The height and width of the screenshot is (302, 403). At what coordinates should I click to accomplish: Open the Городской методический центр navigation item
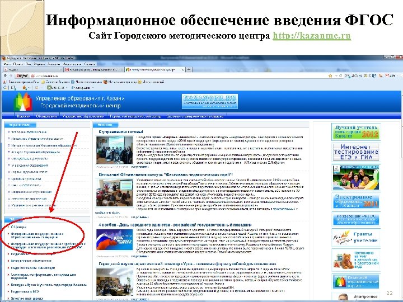[x=135, y=116]
